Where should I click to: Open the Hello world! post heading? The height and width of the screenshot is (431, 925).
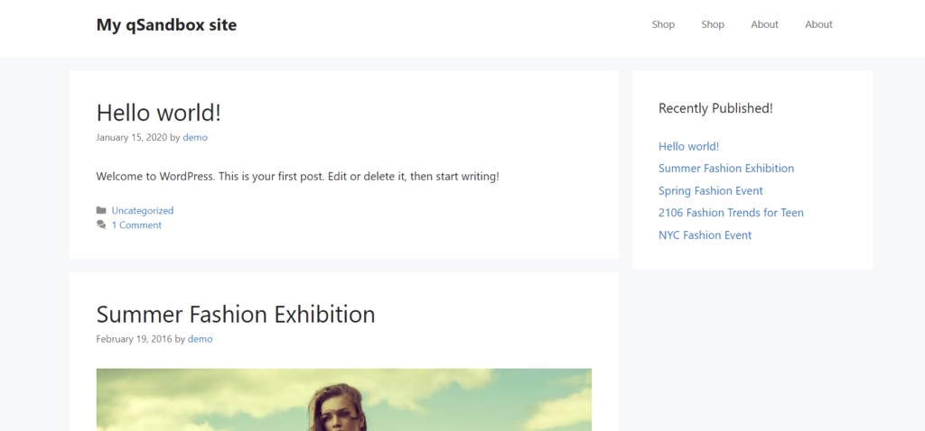(x=159, y=113)
